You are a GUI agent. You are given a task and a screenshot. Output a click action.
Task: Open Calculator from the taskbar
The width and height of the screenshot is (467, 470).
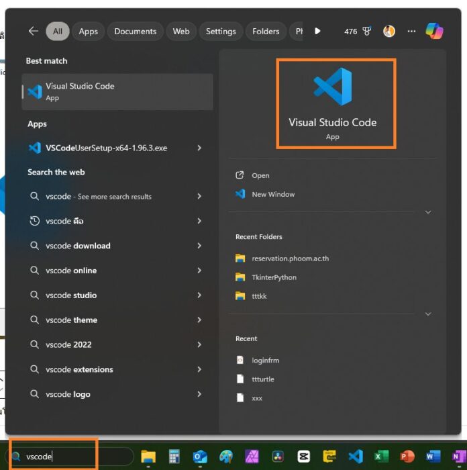point(174,457)
